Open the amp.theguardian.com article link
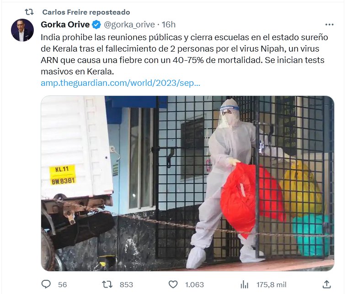 (120, 83)
